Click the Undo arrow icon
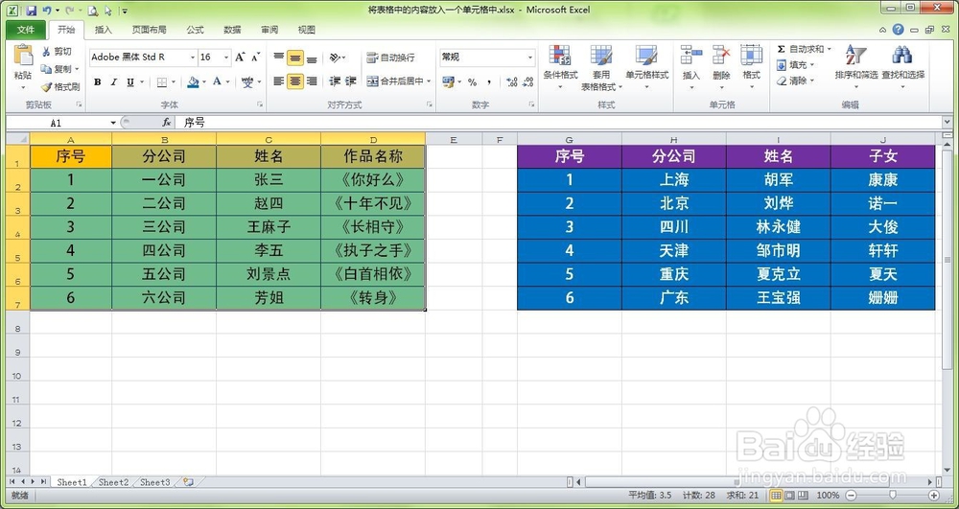The image size is (959, 509). [x=46, y=11]
